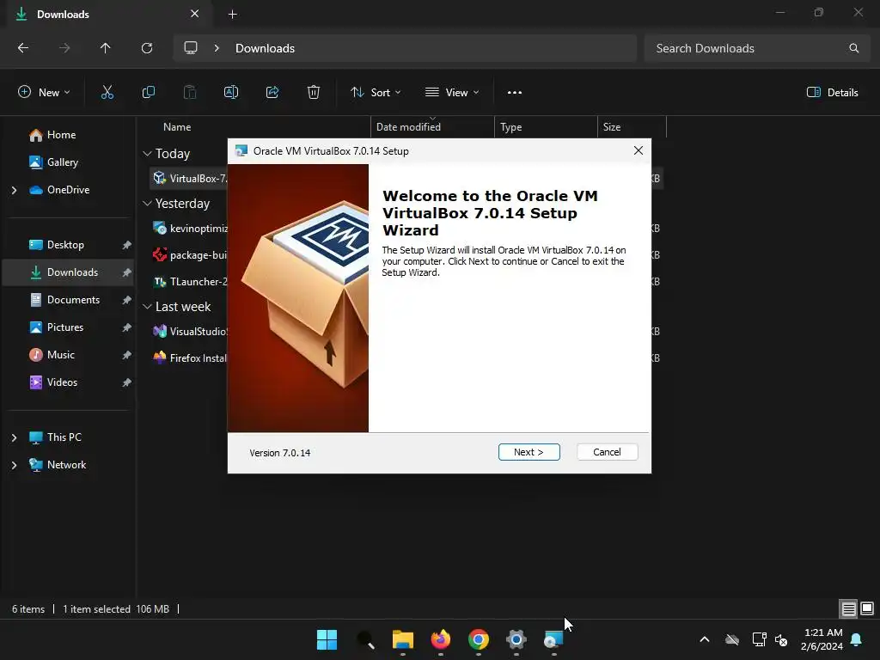Click the Share icon in toolbar
Viewport: 880px width, 660px height.
272,93
